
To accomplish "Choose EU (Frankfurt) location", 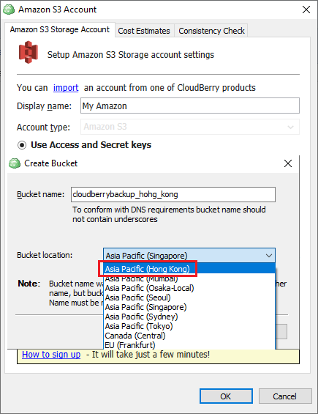I will 189,345.
